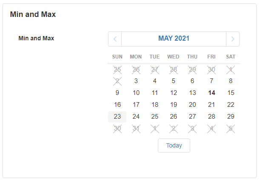Choose May 9 in the Sunday column

pos(117,93)
